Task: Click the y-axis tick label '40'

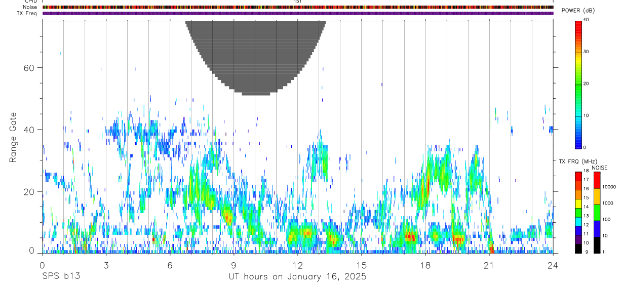Action: (x=29, y=130)
